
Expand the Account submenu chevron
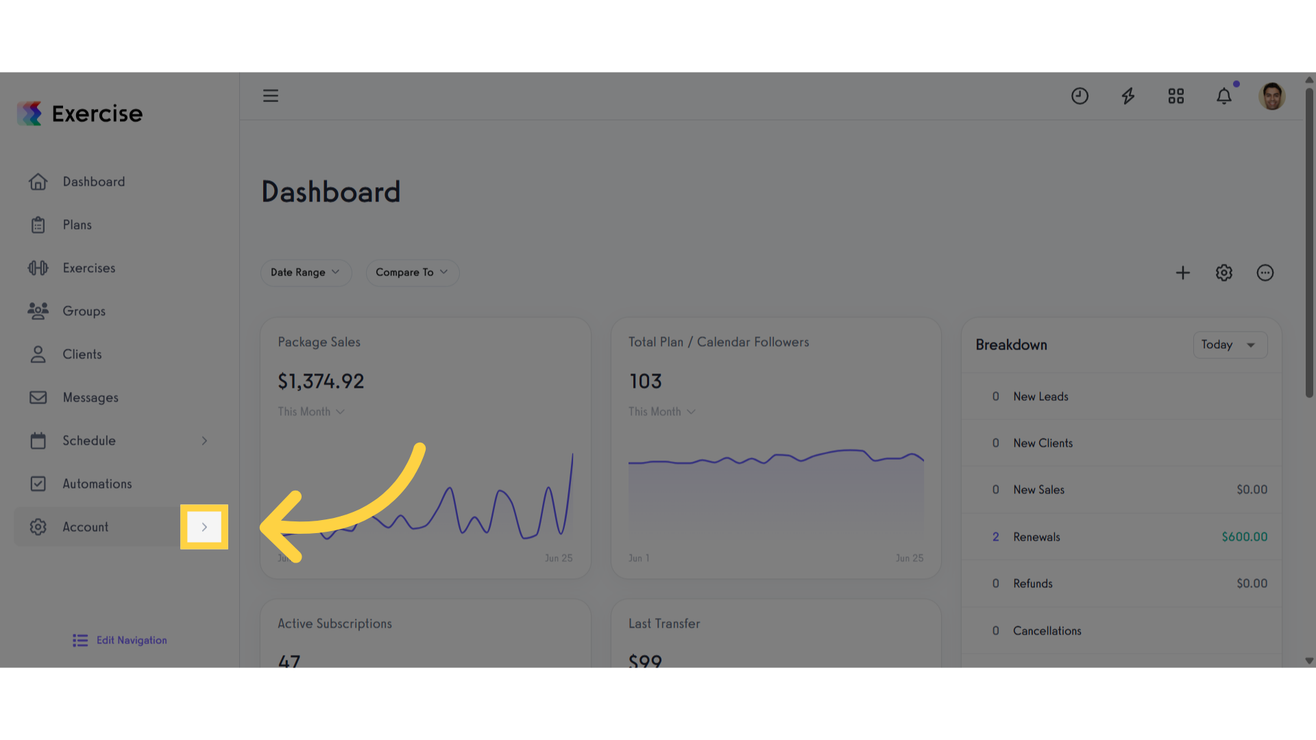pos(204,527)
